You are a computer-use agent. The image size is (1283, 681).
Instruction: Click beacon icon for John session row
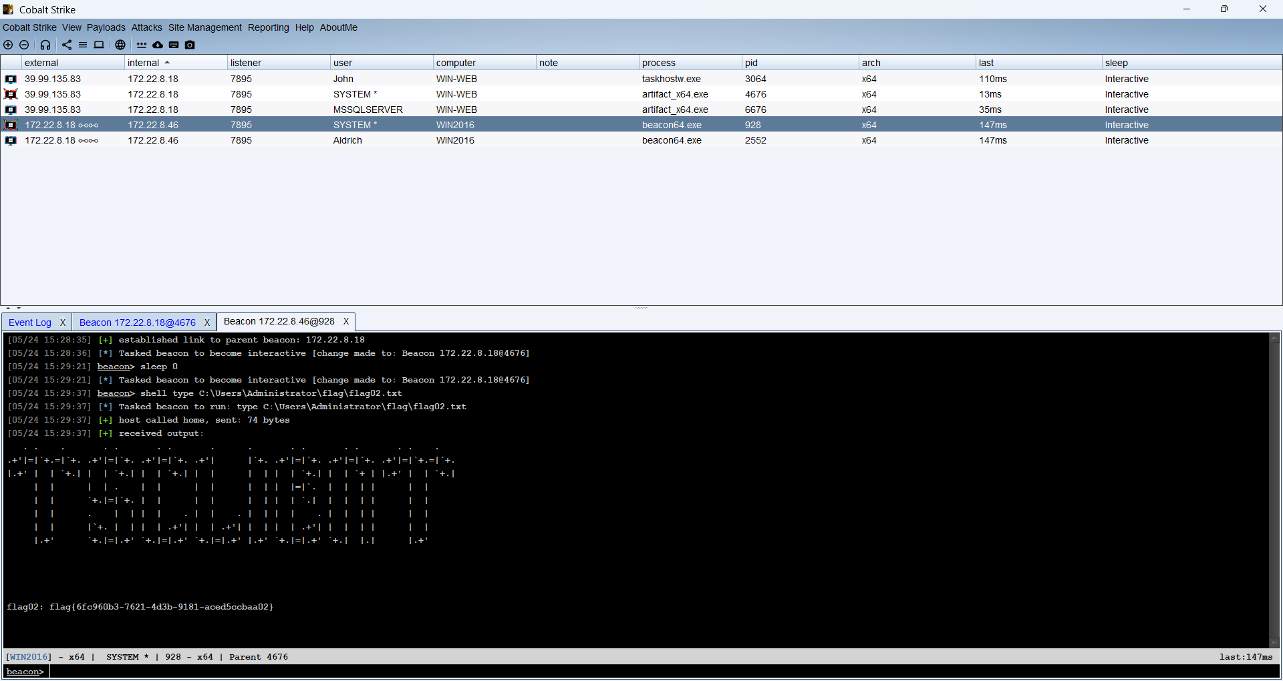point(11,79)
